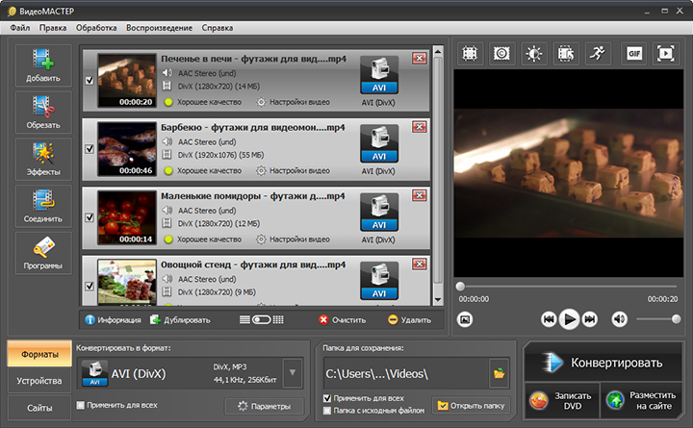Screen dimensions: 693x428
Task: Click the AVI format icon for Овощной стенд
Action: coord(379,281)
